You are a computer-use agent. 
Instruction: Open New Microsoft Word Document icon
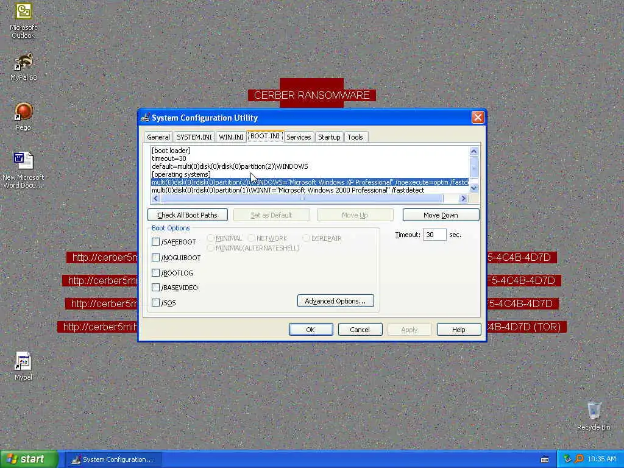(23, 170)
